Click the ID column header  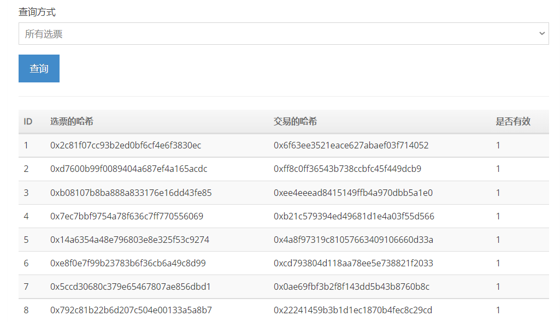tap(28, 122)
